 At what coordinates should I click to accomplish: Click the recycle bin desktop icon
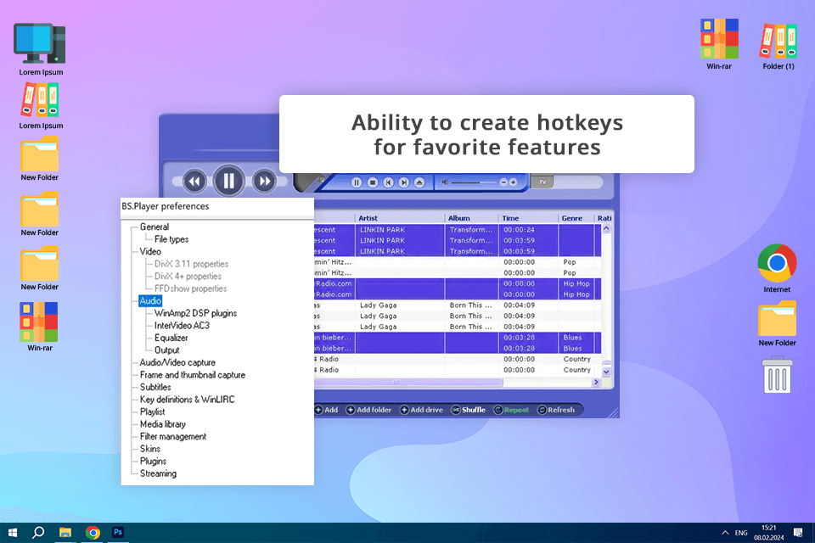(777, 375)
